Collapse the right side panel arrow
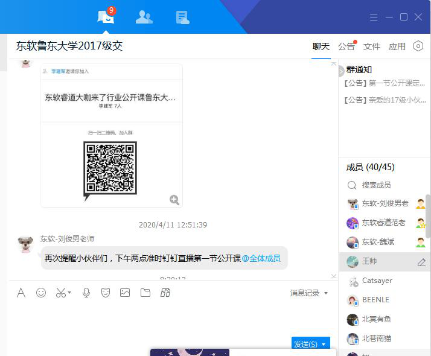 pyautogui.click(x=341, y=71)
